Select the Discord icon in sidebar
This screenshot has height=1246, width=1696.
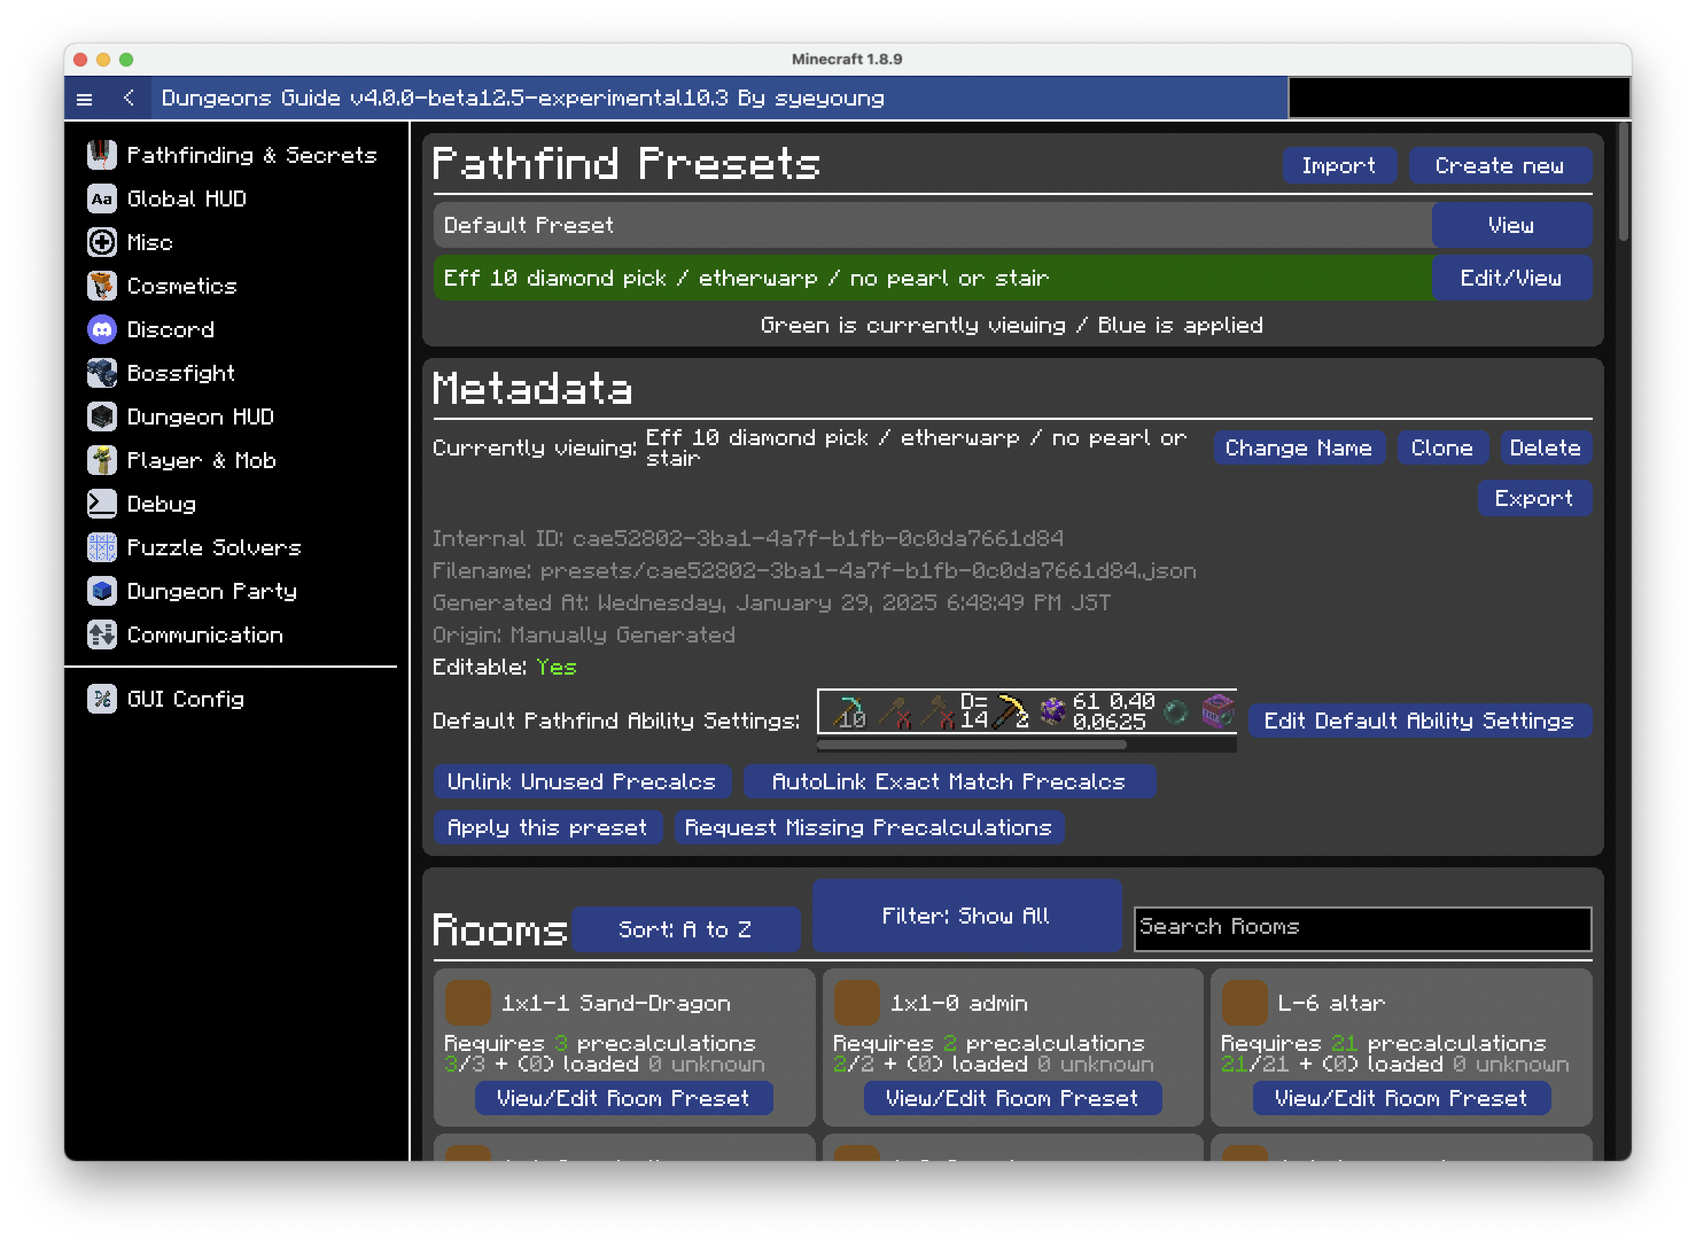(102, 330)
